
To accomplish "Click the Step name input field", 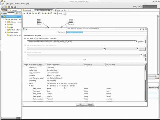I will 106,32.
